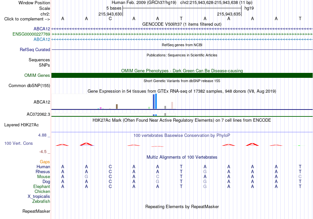Click the tall blue bars in ABCA12 expression
This screenshot has height=219, width=313.
[155, 102]
